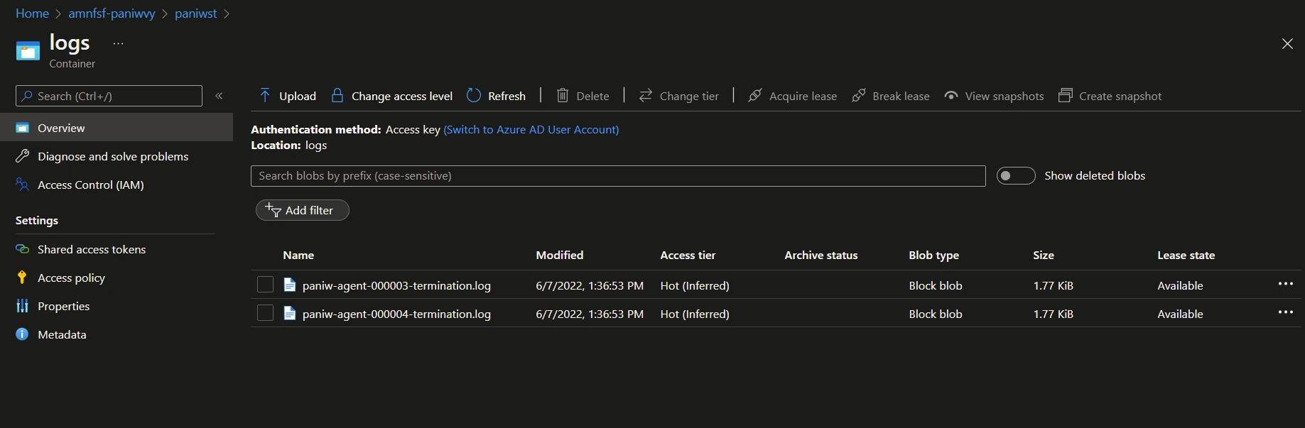Sort by the Access tier column header
The image size is (1305, 428).
point(688,255)
